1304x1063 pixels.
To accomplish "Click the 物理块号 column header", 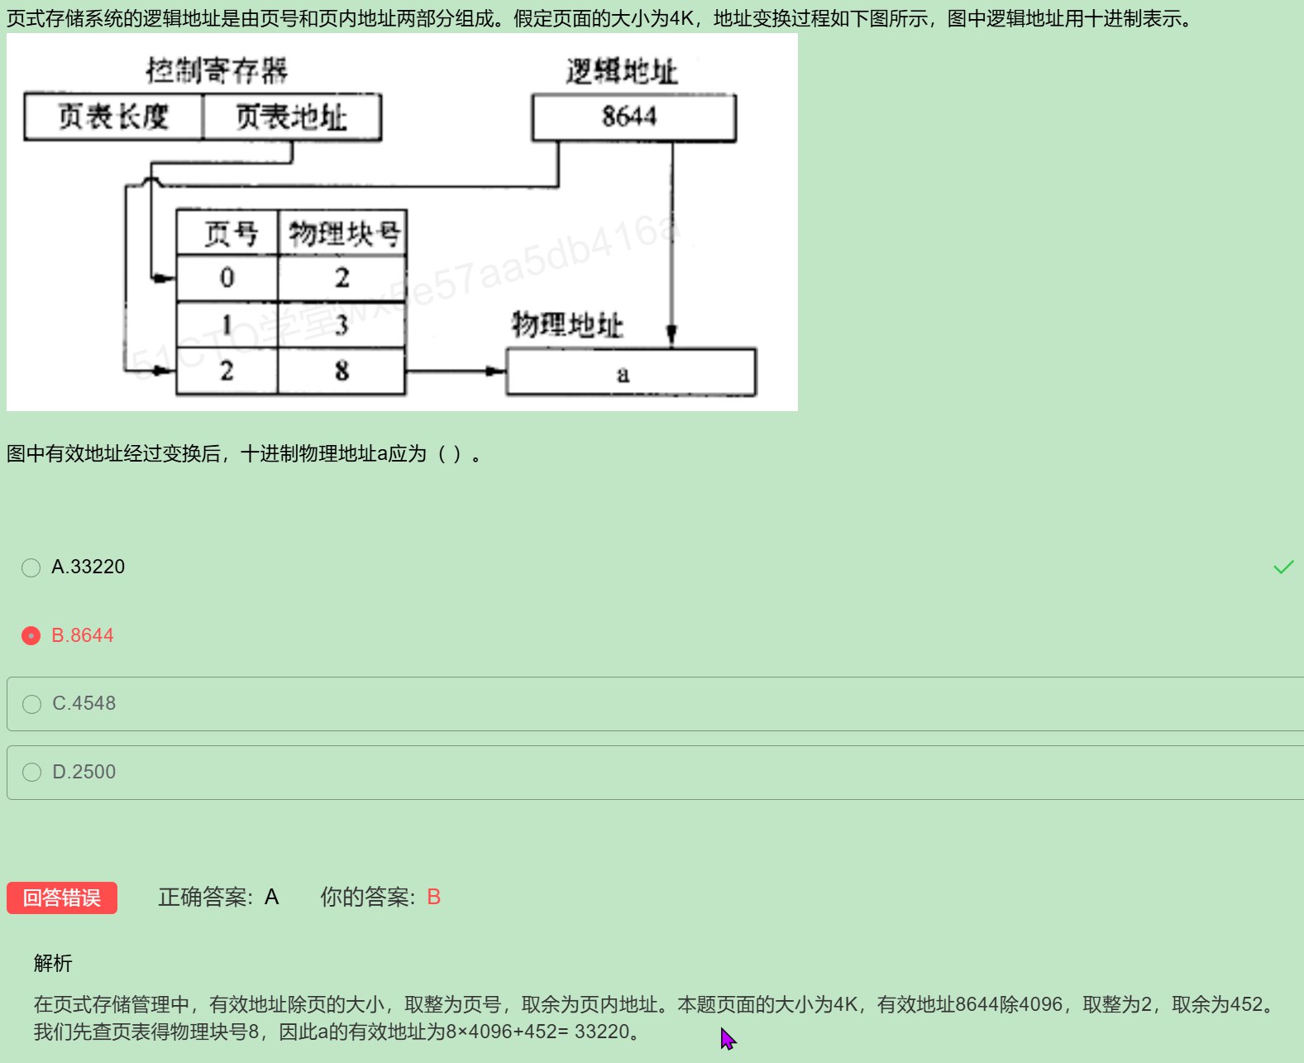I will click(x=342, y=233).
